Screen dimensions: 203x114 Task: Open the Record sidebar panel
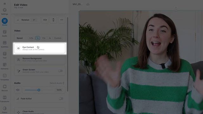[x=5, y=88]
